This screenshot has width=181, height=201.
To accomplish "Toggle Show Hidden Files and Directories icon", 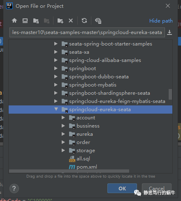I will (98, 21).
